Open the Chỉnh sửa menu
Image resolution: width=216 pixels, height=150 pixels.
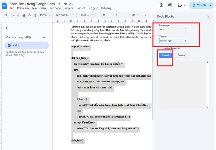click(23, 8)
